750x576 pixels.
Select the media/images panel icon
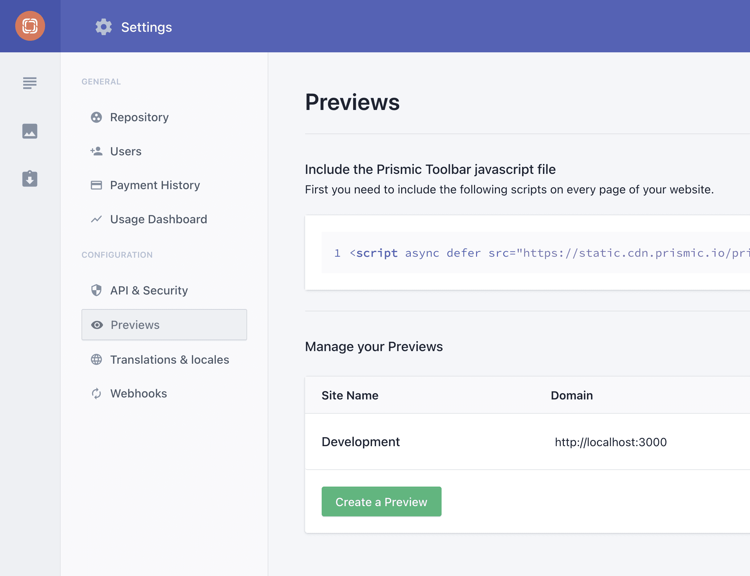pyautogui.click(x=29, y=131)
